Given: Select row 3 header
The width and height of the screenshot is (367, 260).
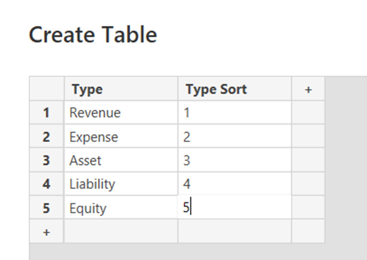Looking at the screenshot, I should 46,160.
